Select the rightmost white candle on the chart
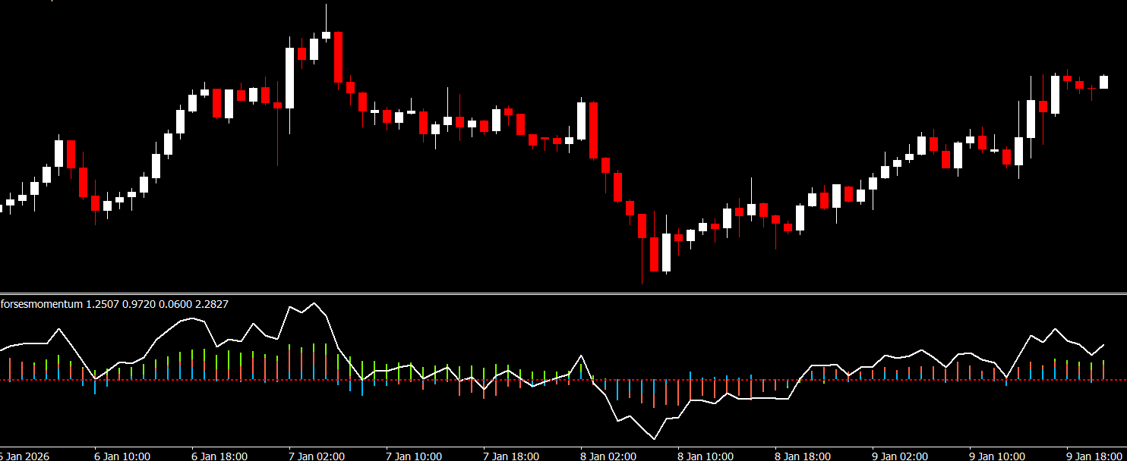Image resolution: width=1127 pixels, height=461 pixels. click(1103, 82)
